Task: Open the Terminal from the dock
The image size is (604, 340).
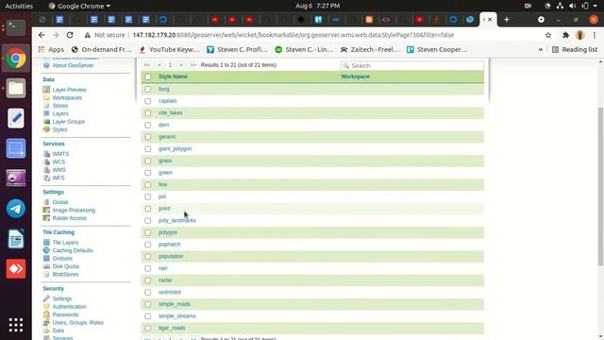Action: pyautogui.click(x=16, y=27)
